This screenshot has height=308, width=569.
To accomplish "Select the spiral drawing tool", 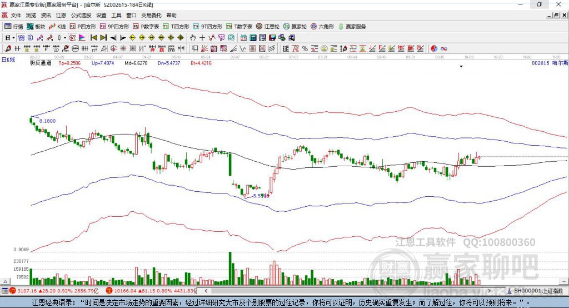I will click(x=56, y=49).
